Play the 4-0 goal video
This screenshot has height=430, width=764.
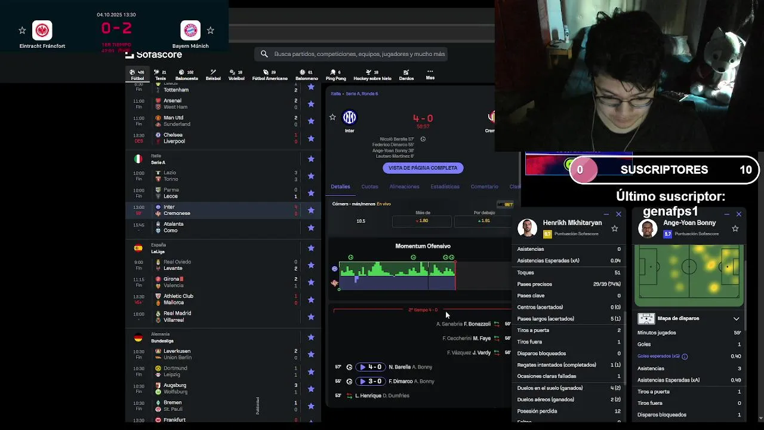[370, 367]
